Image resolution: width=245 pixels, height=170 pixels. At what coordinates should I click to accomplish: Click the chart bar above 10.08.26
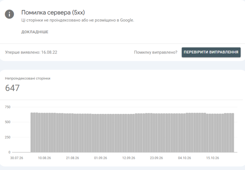[45, 132]
